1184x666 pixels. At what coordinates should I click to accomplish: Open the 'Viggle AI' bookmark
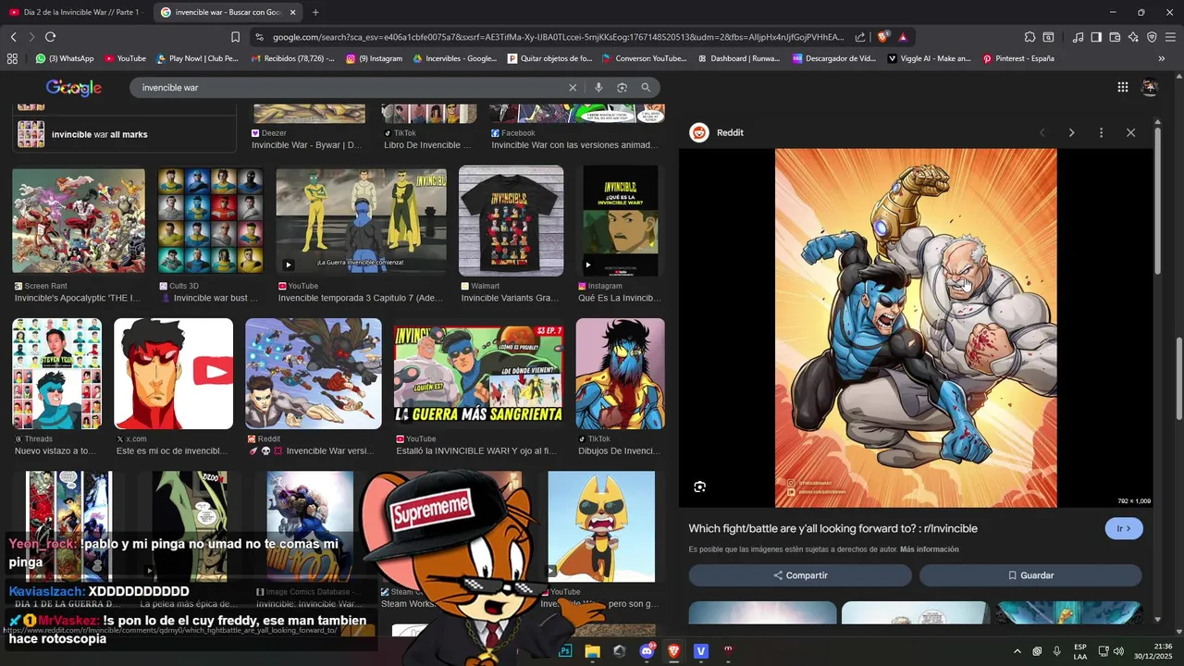click(x=929, y=58)
